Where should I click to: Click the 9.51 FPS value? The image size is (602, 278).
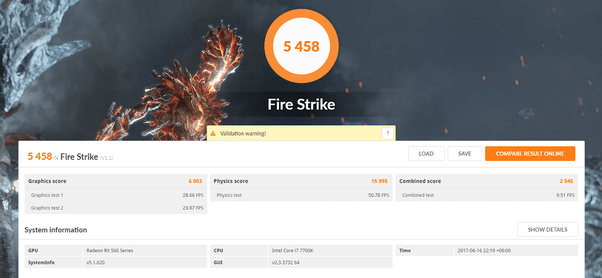point(565,195)
